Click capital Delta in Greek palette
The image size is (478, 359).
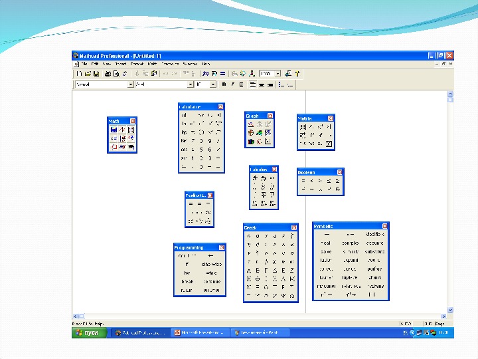click(x=275, y=270)
